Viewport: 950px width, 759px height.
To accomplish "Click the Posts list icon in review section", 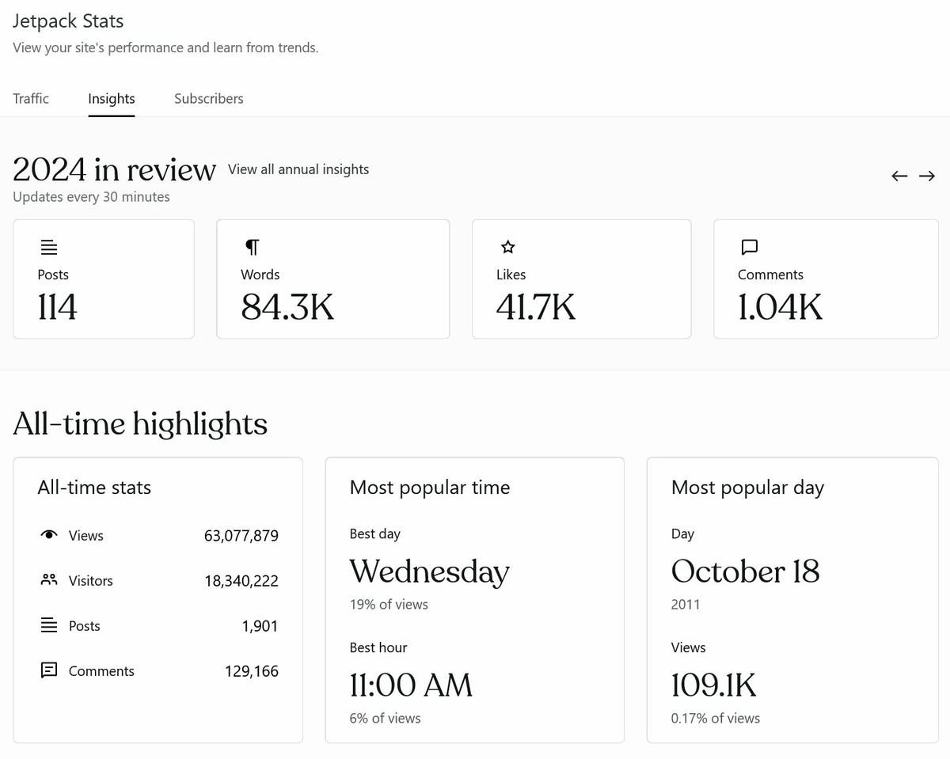I will [x=49, y=246].
